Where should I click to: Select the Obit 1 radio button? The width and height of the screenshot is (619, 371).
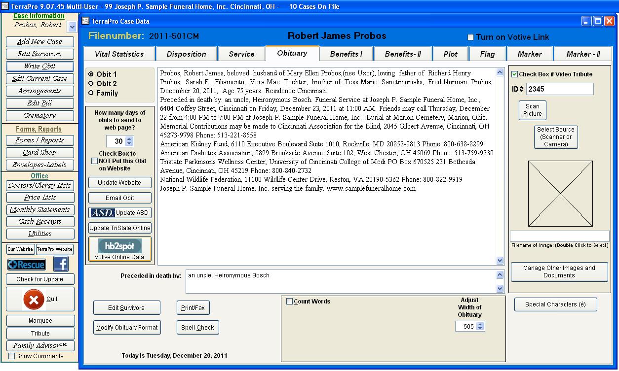point(91,74)
